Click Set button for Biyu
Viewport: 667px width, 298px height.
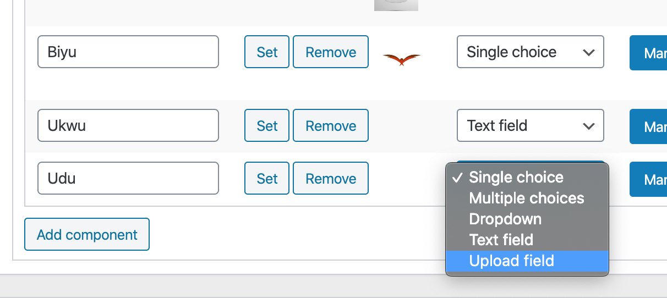pos(267,52)
